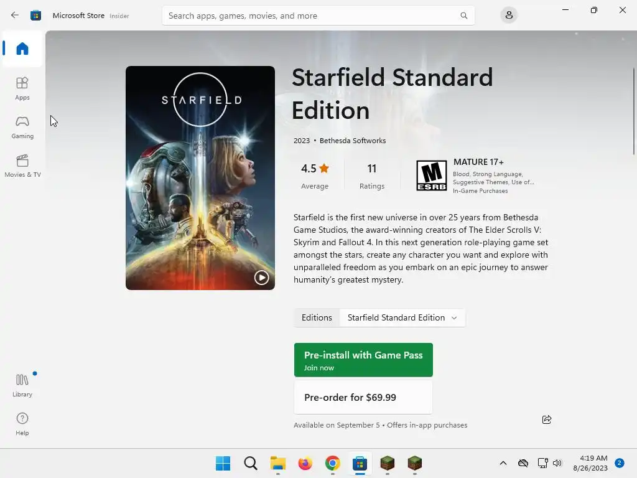637x478 pixels.
Task: Launch Firefox from the taskbar
Action: tap(305, 463)
